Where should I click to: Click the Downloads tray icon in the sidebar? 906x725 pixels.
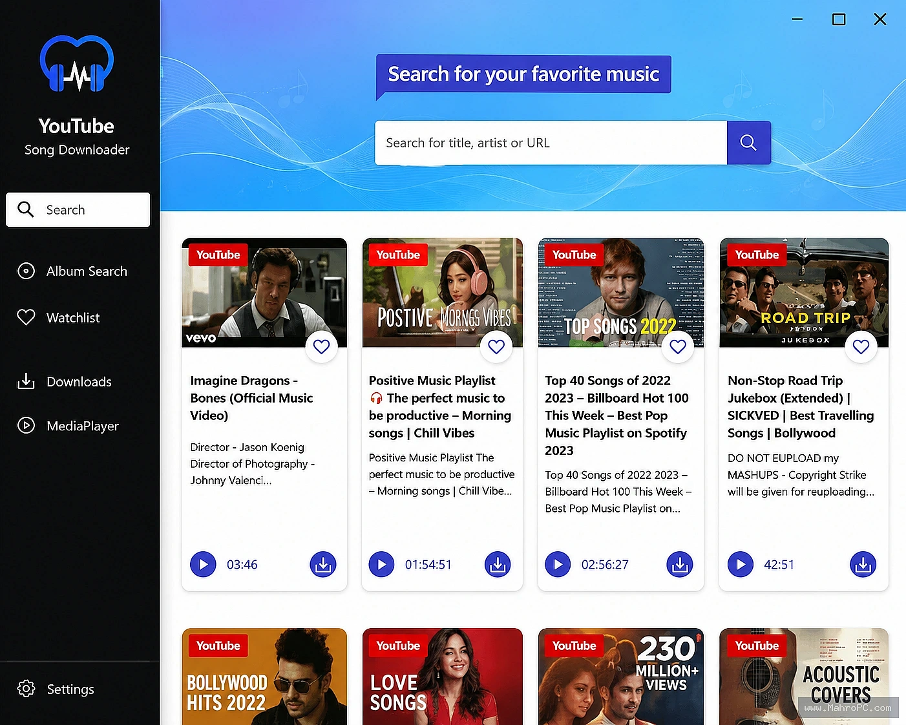[26, 381]
